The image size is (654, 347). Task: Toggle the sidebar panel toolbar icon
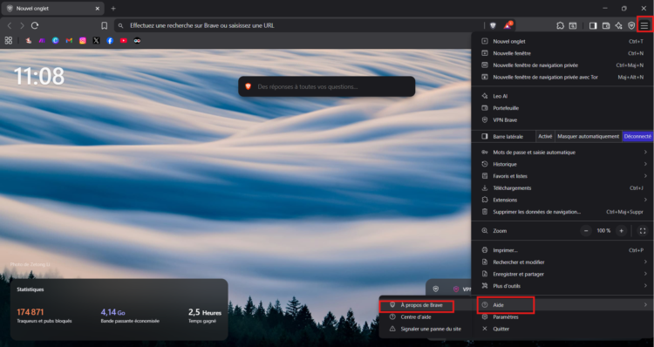593,25
